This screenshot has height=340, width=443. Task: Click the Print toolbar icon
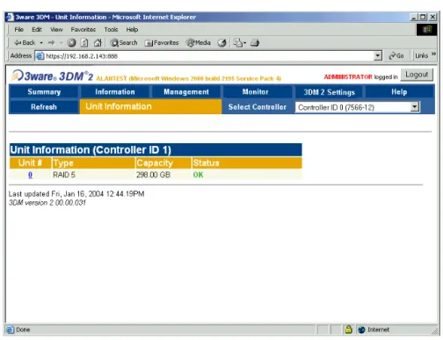(255, 43)
